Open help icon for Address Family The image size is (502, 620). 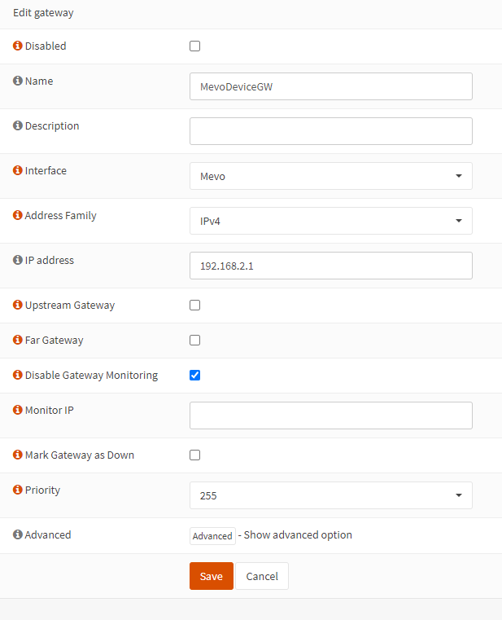[18, 216]
